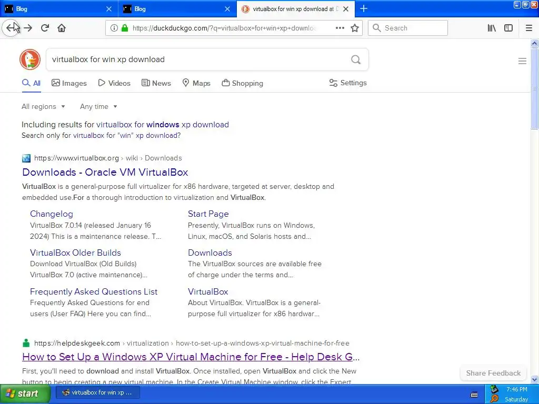Click the https://www.virtualbox.org result URL

[76, 158]
